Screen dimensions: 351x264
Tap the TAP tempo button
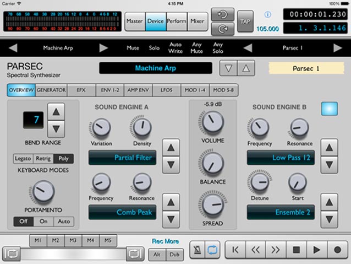click(245, 21)
